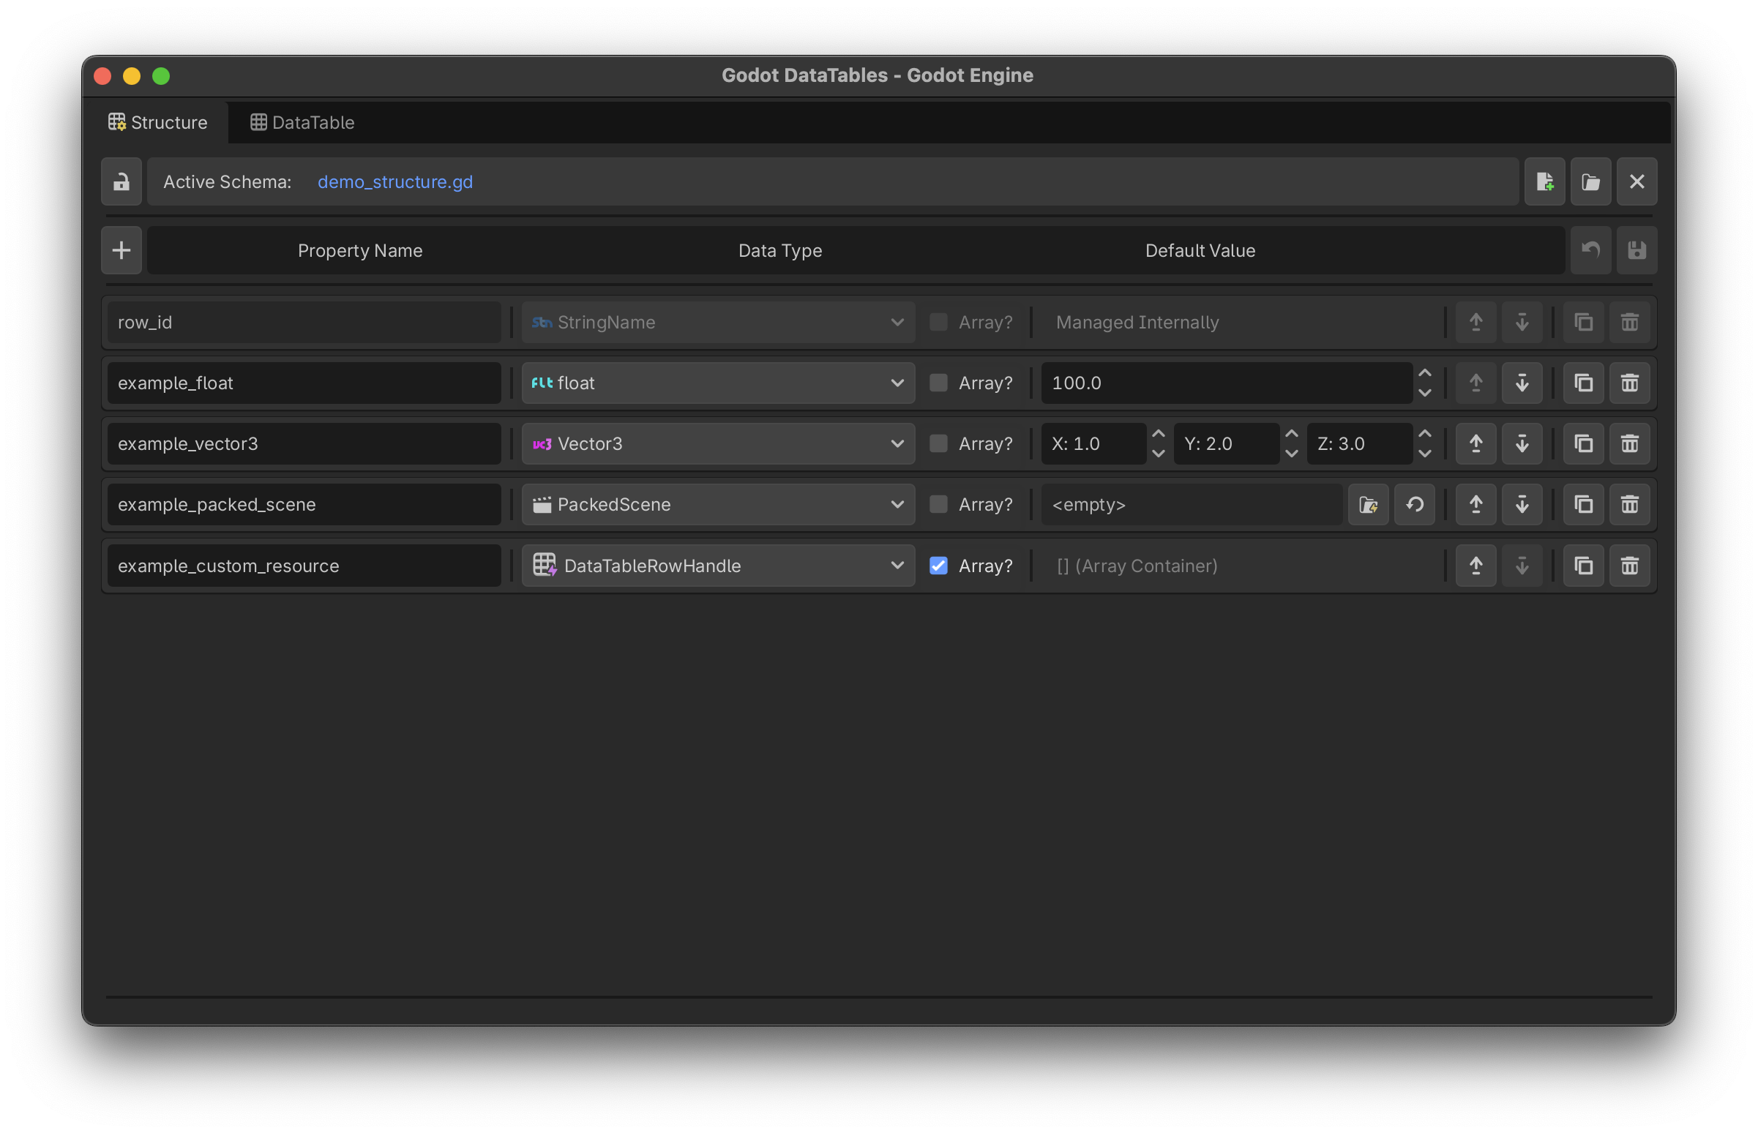1758x1134 pixels.
Task: Delete the example_float row
Action: tap(1630, 383)
